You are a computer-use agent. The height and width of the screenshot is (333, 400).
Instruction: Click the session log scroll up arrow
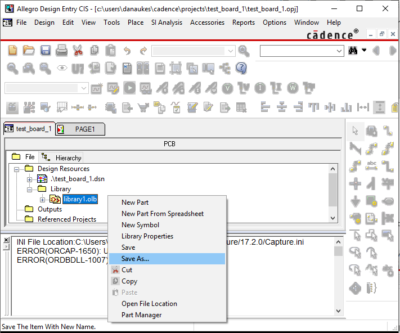(338, 242)
